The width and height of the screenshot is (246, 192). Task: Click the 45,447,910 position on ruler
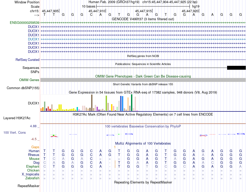[x=97, y=11]
